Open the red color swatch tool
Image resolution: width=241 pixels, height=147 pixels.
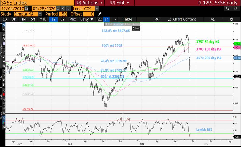(x=4, y=95)
